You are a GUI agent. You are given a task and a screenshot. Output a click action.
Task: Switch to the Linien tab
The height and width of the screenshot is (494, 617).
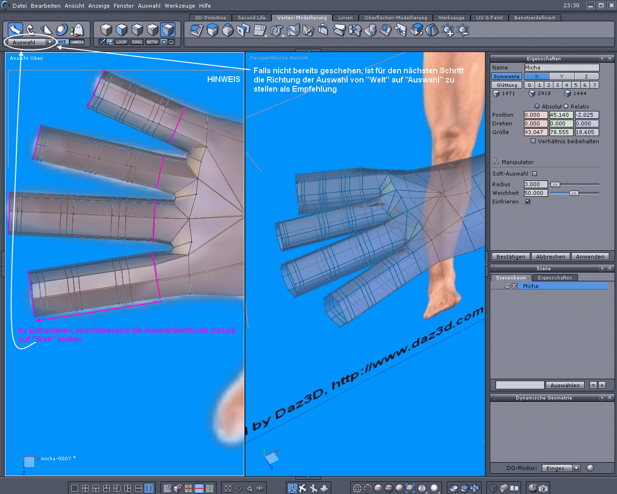click(x=346, y=18)
